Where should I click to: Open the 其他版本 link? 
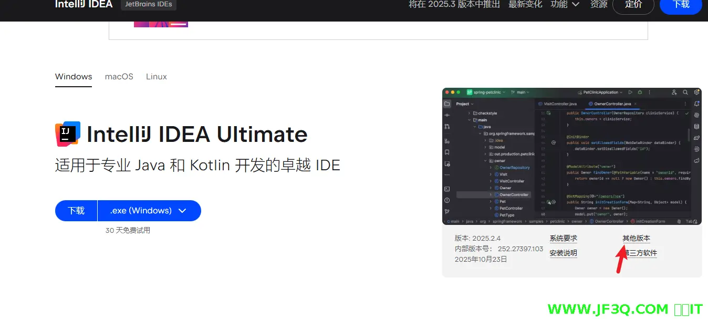click(636, 239)
